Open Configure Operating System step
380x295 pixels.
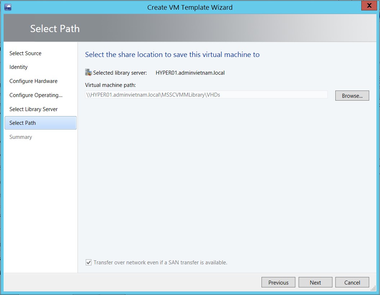(x=36, y=95)
